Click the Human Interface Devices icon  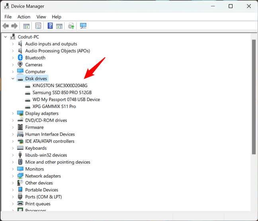point(20,134)
